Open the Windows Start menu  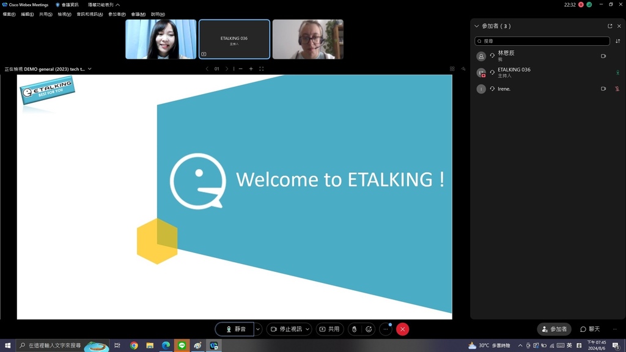tap(7, 346)
